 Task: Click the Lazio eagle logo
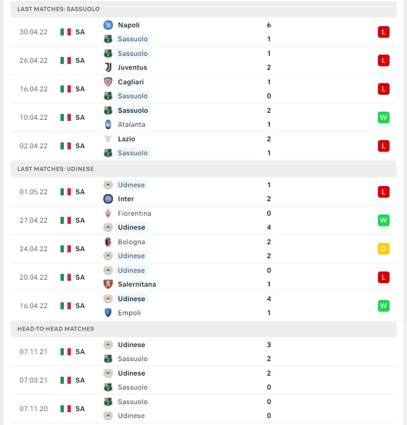(x=108, y=139)
